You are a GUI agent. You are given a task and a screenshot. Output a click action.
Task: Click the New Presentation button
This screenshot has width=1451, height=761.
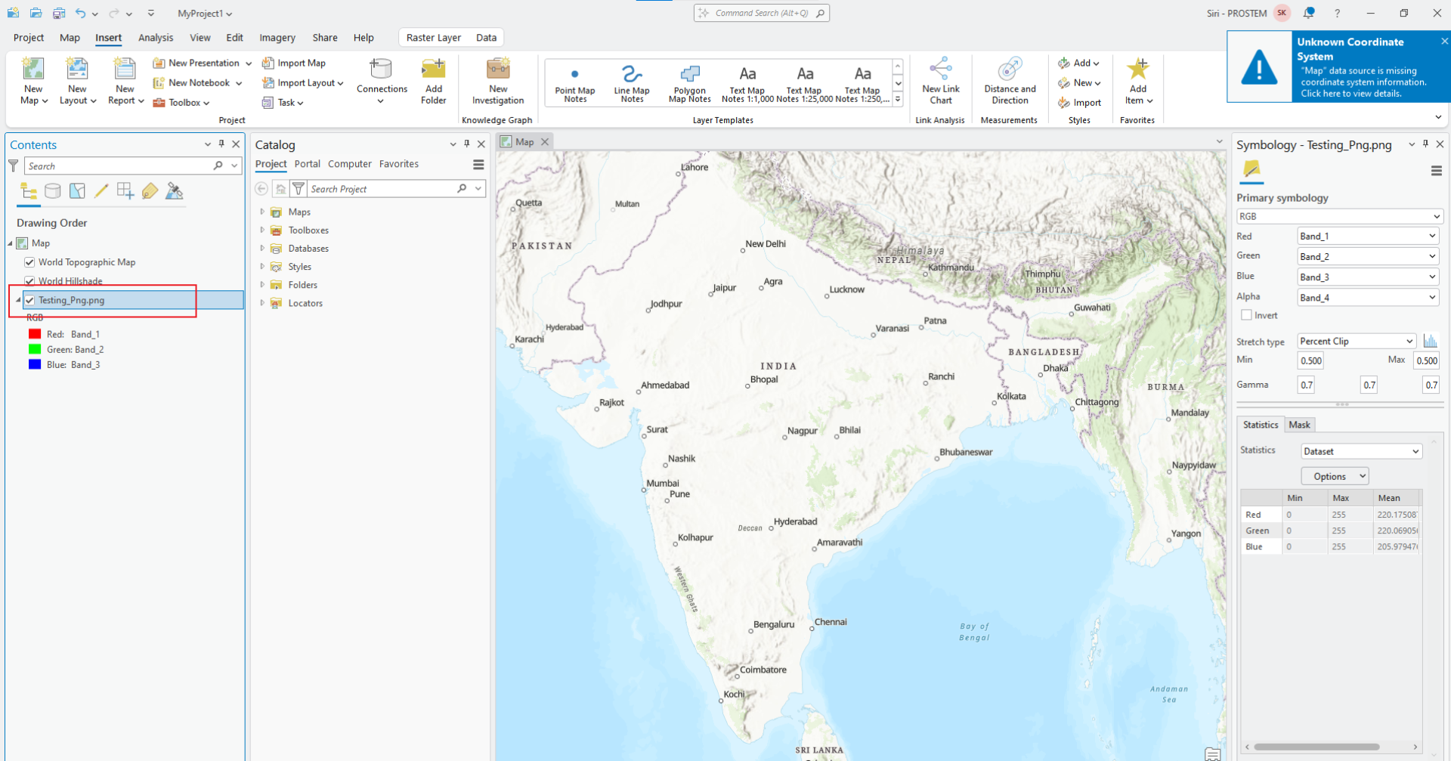click(x=202, y=63)
